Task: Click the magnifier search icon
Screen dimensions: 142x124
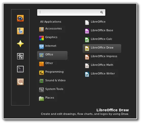Action: tap(102, 12)
